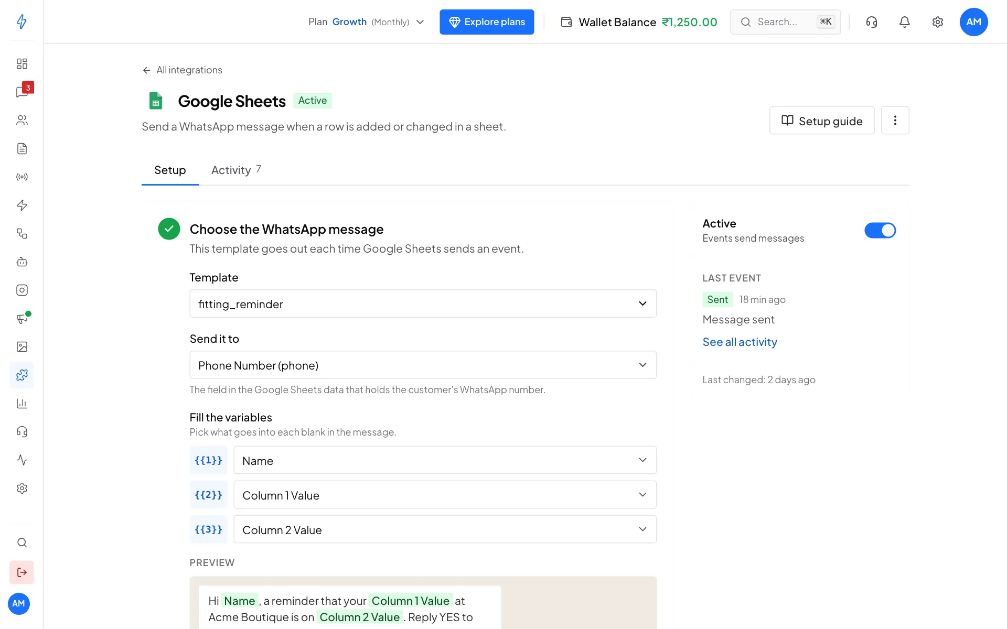1007x629 pixels.
Task: Open the {{3}} Column 2 Value dropdown
Action: [x=445, y=529]
